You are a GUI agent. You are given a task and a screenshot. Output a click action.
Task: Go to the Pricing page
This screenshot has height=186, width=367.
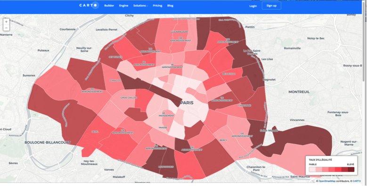[x=157, y=6]
